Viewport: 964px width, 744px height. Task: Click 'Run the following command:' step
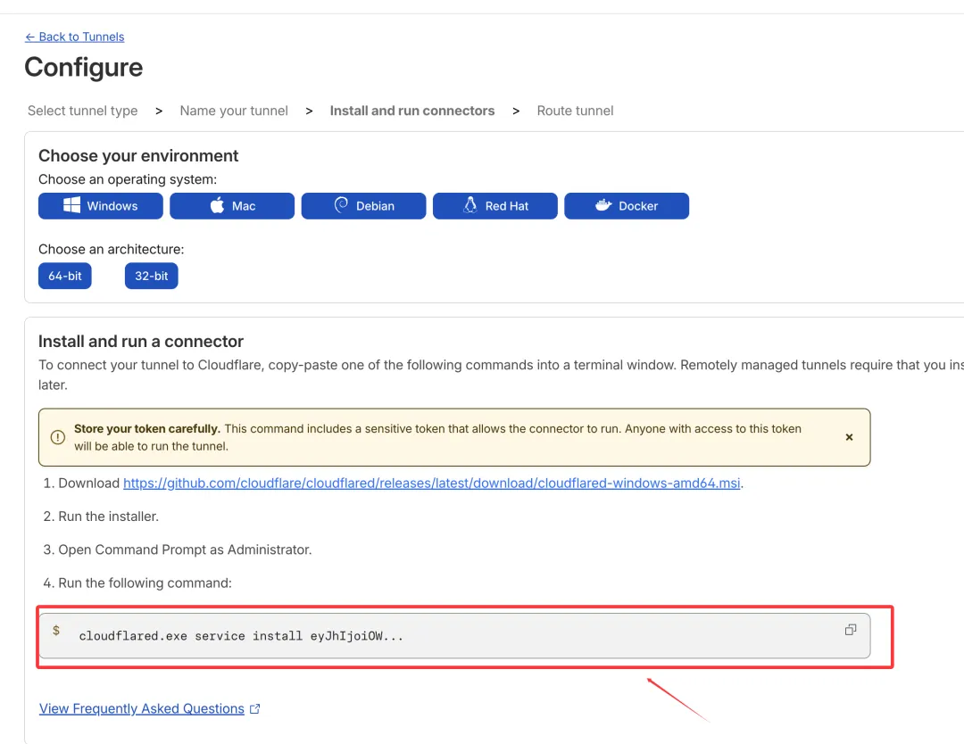tap(145, 583)
